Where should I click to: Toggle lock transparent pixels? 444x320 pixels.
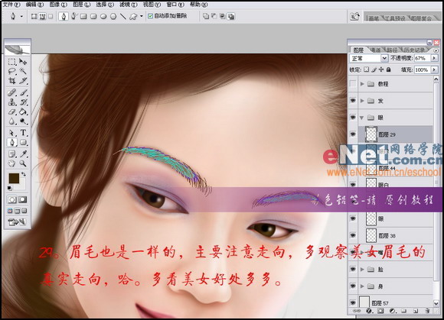(367, 69)
